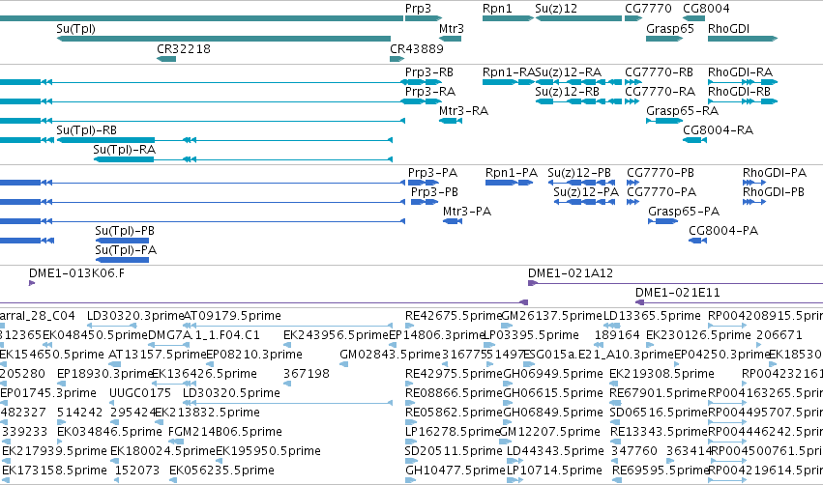Screen dimensions: 823x485
Task: Select the RhoGDI-PA protein feature
Action: (753, 183)
